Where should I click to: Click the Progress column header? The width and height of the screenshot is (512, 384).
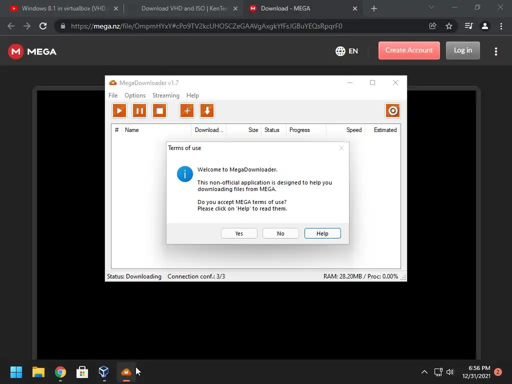click(306, 130)
